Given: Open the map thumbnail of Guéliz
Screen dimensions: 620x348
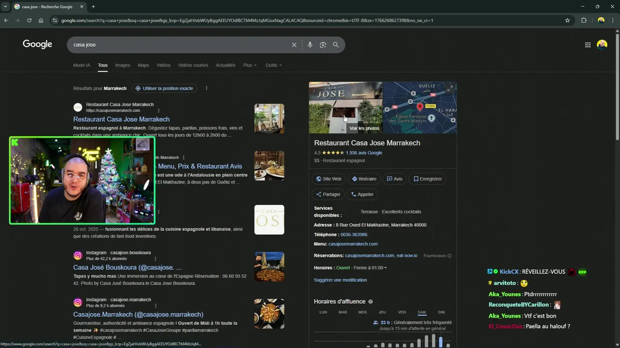Looking at the screenshot, I should coord(419,107).
